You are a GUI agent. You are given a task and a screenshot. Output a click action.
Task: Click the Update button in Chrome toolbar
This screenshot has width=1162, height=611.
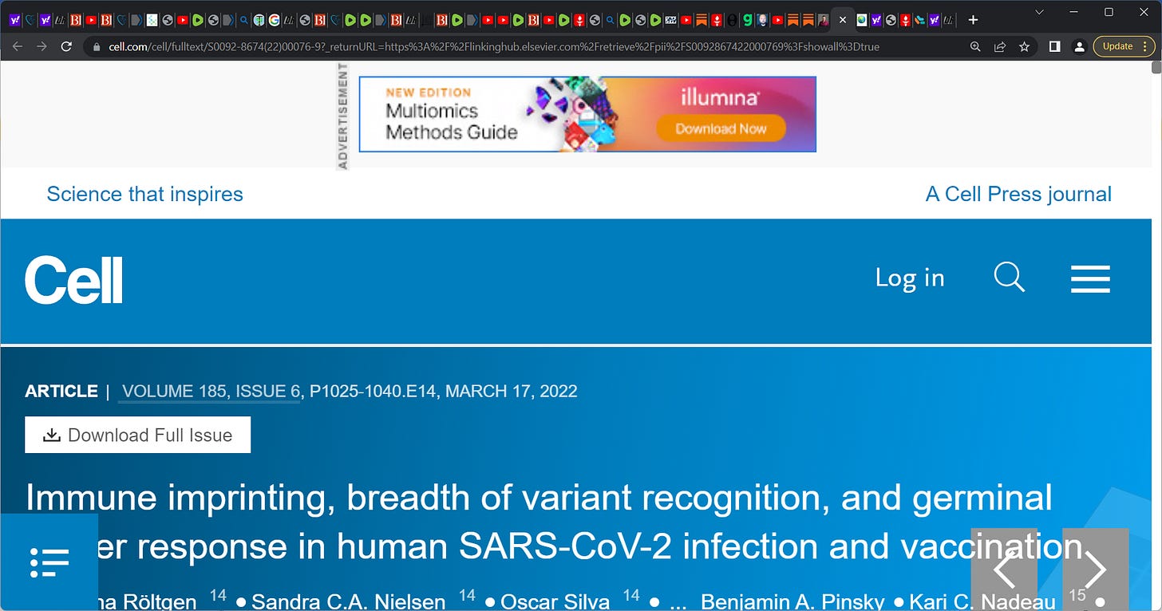(x=1117, y=46)
